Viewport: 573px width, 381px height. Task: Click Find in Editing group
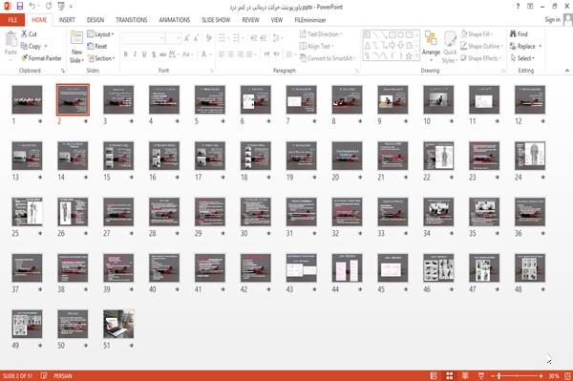pos(519,34)
